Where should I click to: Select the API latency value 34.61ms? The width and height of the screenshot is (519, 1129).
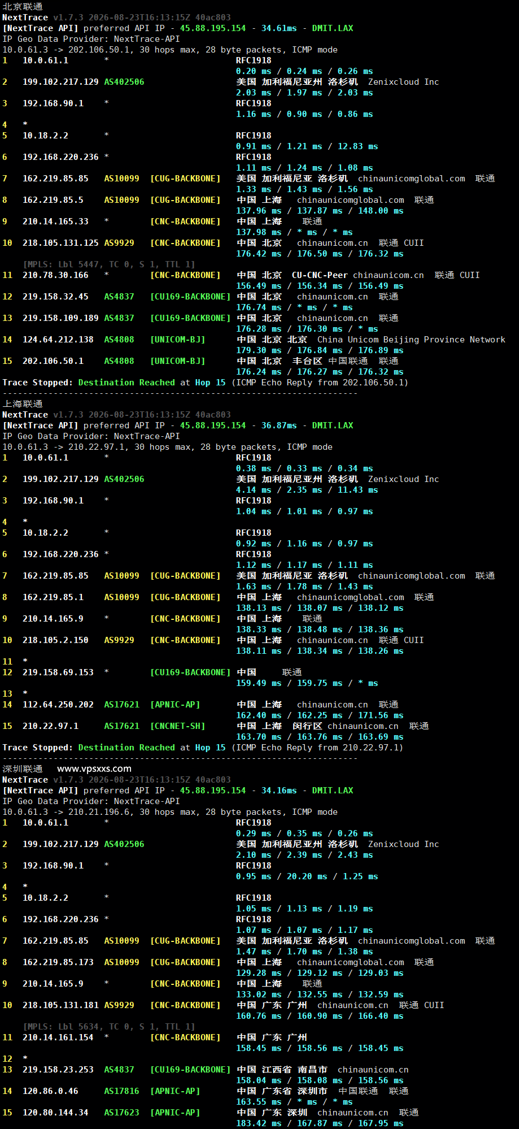coord(279,28)
